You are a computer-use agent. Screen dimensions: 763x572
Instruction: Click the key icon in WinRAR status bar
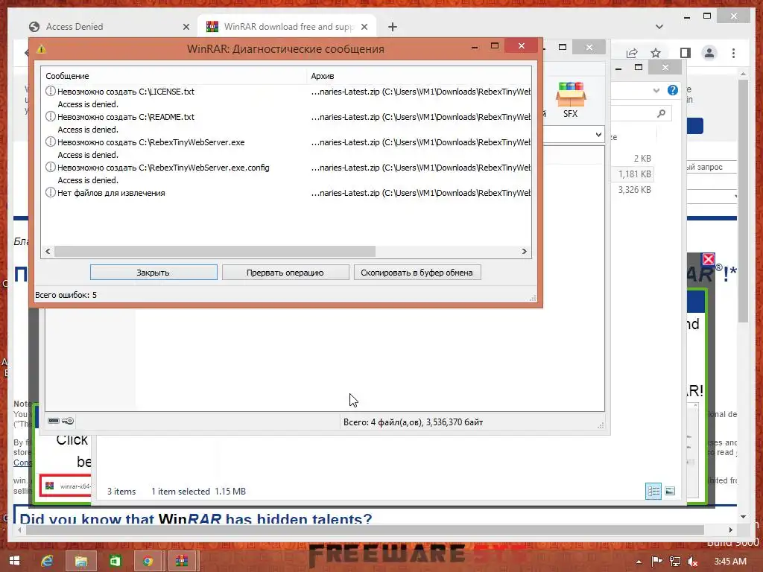[x=68, y=421]
